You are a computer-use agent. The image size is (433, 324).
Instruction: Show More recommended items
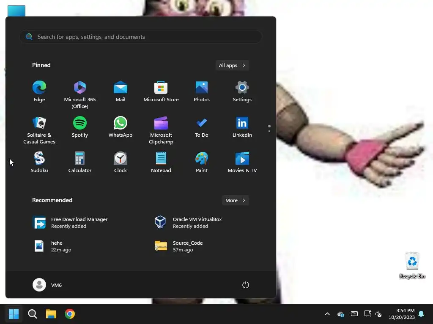coord(235,200)
